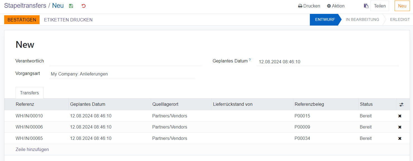Click Etiketten Drucken button
Viewport: 413px width, 161px height.
point(68,20)
